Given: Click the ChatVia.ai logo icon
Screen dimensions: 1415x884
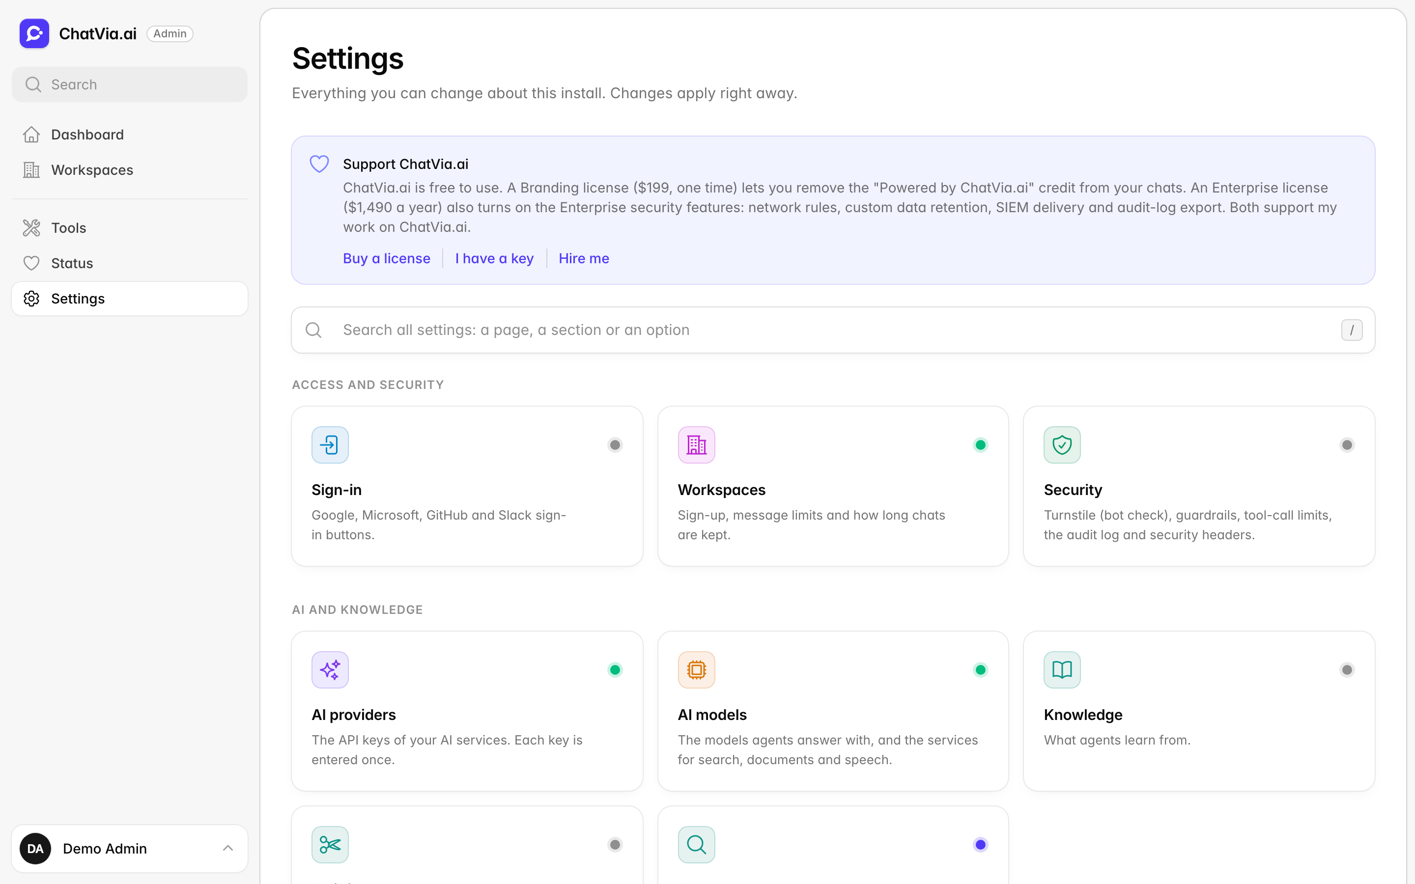Looking at the screenshot, I should click(34, 33).
